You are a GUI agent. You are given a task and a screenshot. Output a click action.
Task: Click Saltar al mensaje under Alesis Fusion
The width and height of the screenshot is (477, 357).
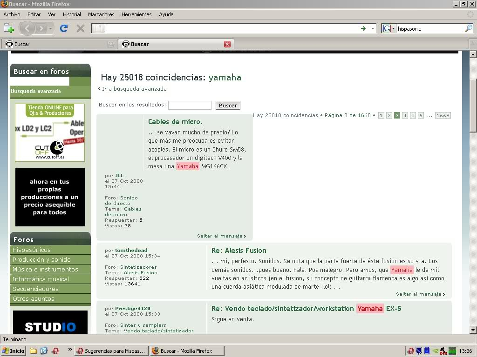(421, 294)
